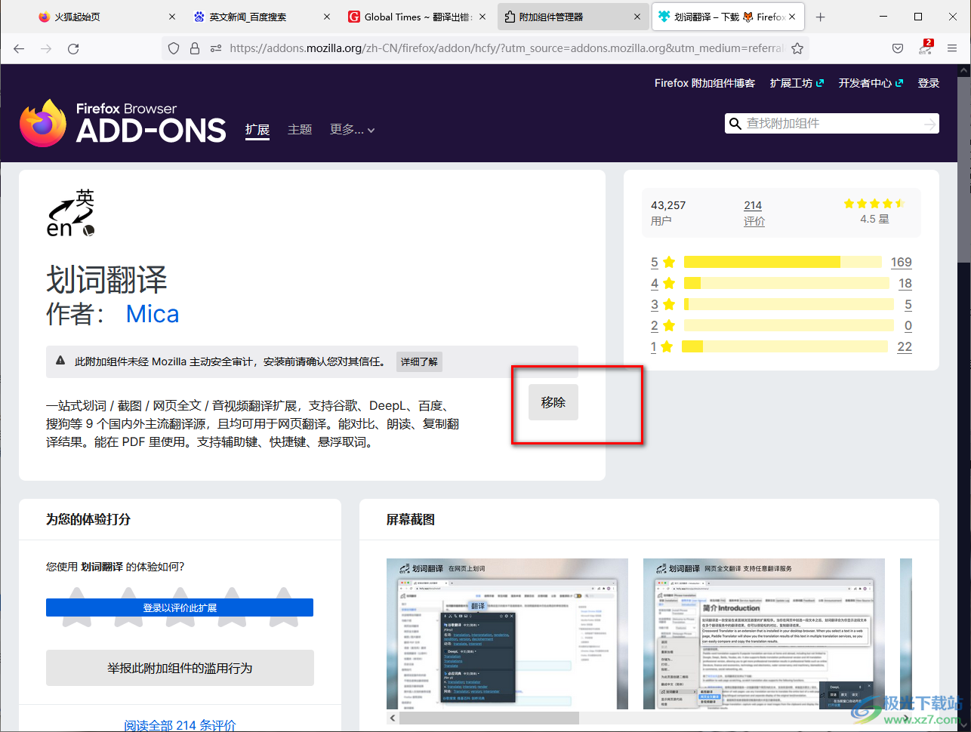This screenshot has width=971, height=732.
Task: Go forward using the browser forward arrow
Action: [46, 48]
